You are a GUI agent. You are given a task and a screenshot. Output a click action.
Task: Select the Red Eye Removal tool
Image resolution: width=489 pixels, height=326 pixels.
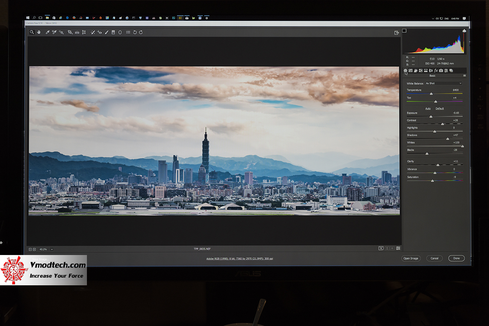coord(100,32)
